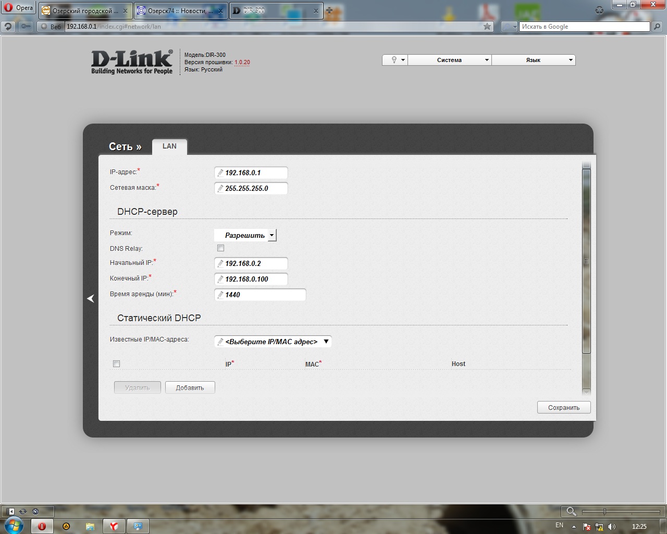Screen dimensions: 667x534
Task: Expand the Система dropdown menu
Action: (x=450, y=60)
